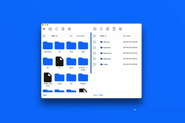This screenshot has height=123, width=185.
Task: Open the hamburger menu in left pane
Action: pyautogui.click(x=44, y=29)
